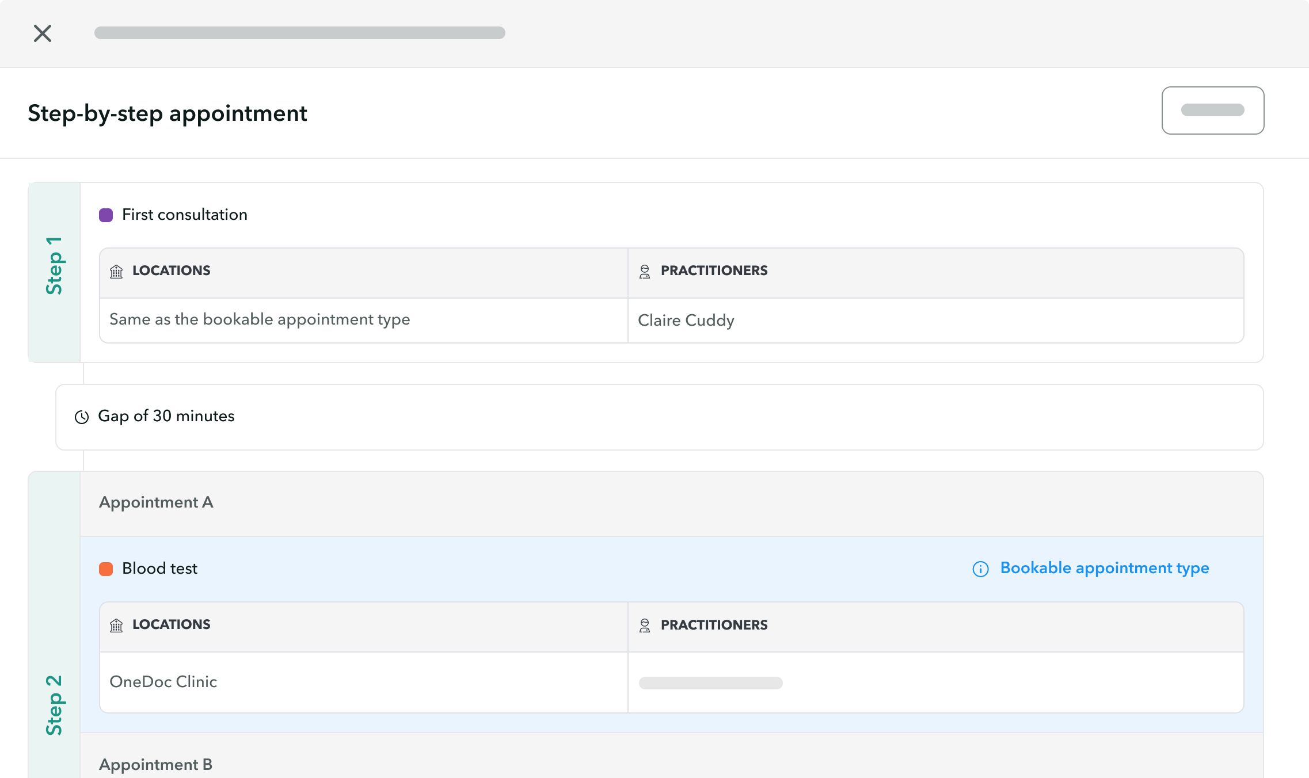Expand the Appointment B section
The image size is (1309, 778).
point(155,764)
